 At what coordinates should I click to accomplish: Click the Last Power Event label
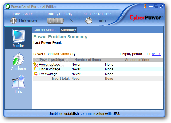click(x=47, y=43)
